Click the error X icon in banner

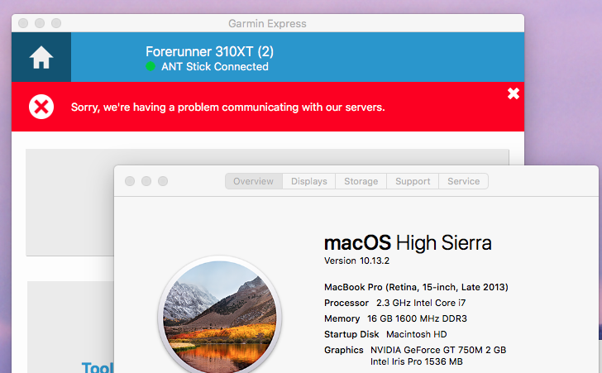(41, 107)
